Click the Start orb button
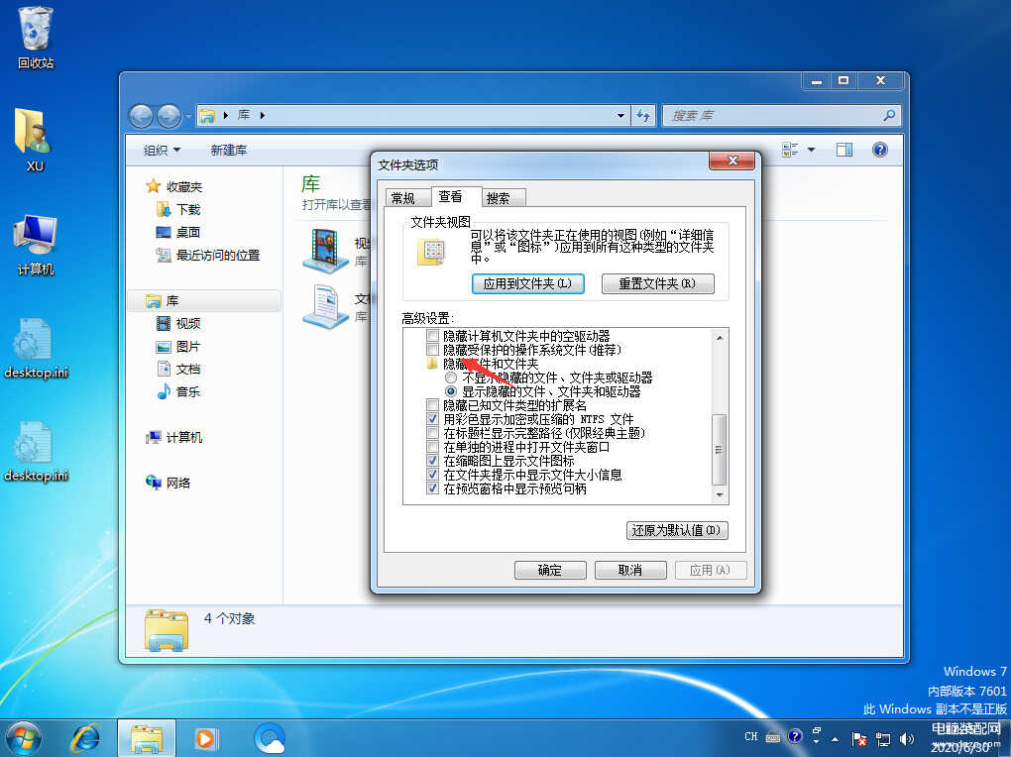This screenshot has height=757, width=1011. 23,737
